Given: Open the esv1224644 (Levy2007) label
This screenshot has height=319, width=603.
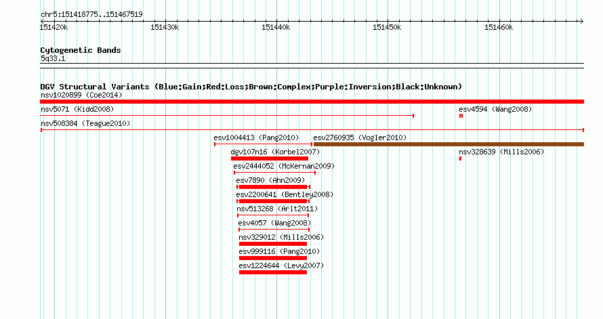Looking at the screenshot, I should (281, 265).
